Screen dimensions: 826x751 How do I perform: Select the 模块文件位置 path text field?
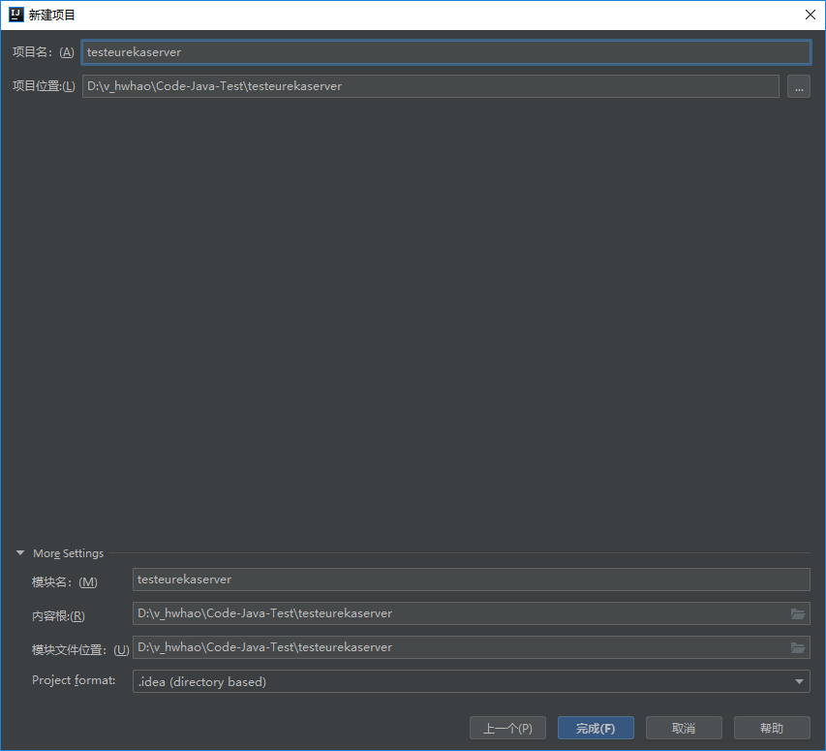pyautogui.click(x=460, y=647)
